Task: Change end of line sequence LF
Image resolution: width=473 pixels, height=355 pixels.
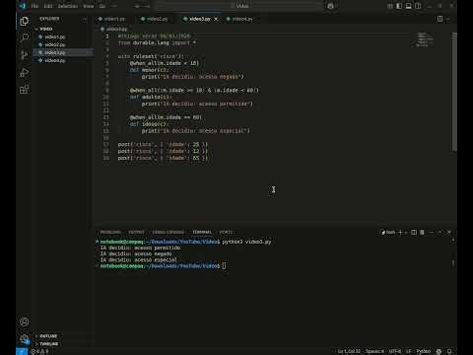Action: point(409,351)
